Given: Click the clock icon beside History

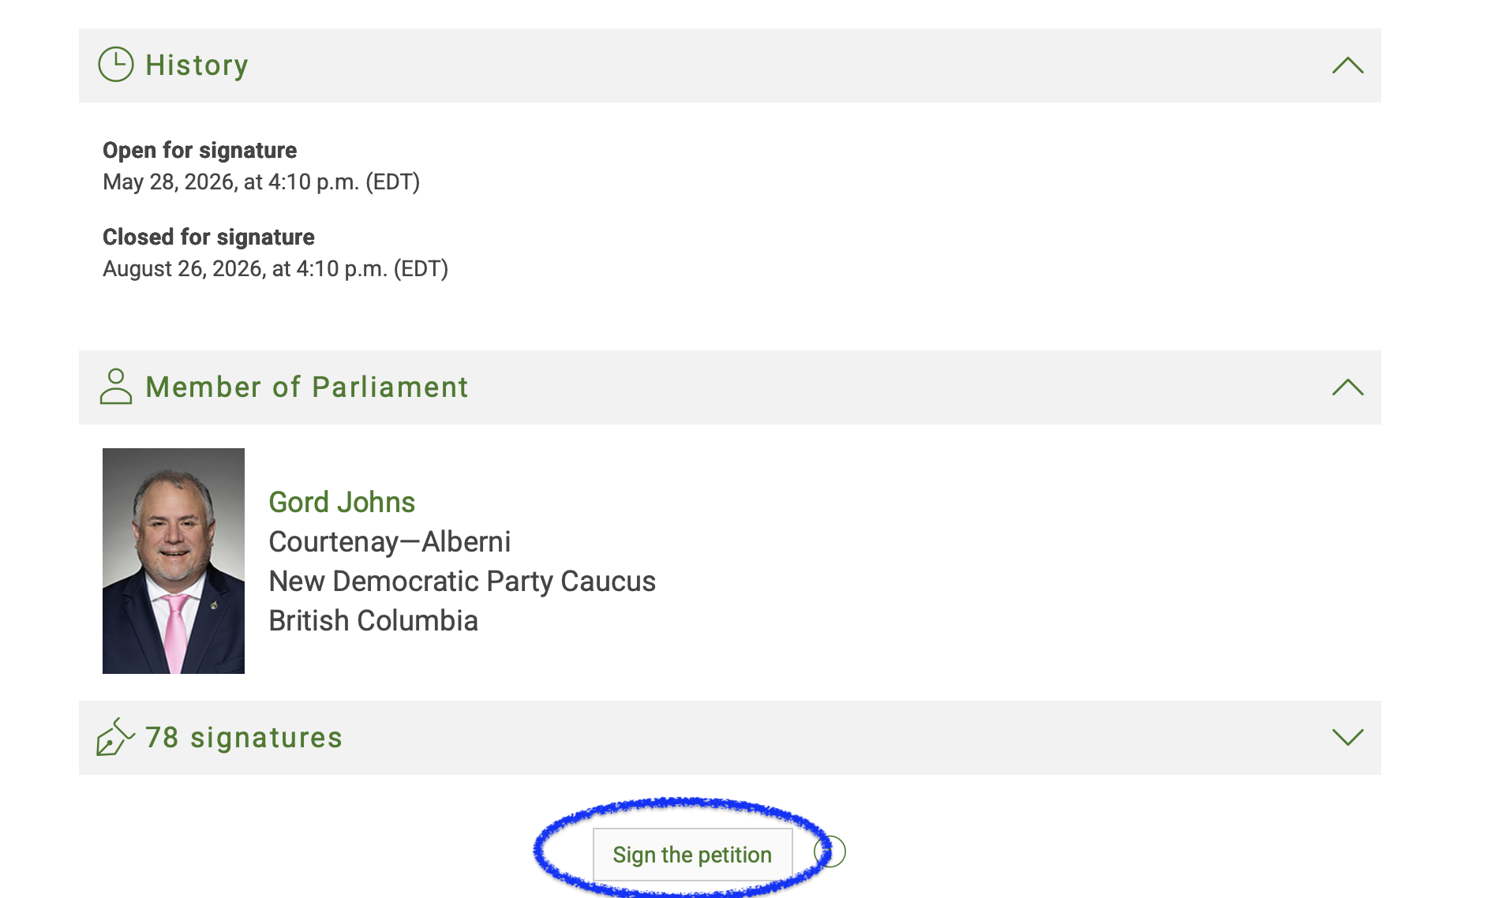Looking at the screenshot, I should 116,65.
